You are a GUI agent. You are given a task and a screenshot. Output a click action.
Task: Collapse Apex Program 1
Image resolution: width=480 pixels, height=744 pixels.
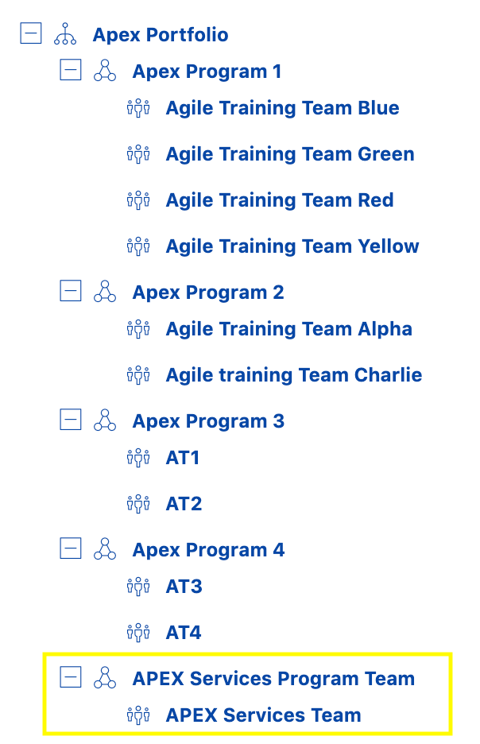click(70, 70)
